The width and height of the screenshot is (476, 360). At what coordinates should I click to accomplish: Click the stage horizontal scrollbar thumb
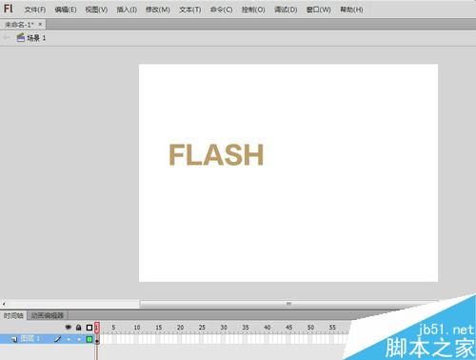tap(288, 304)
